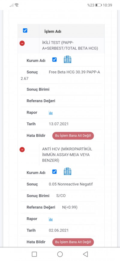The width and height of the screenshot is (120, 261).
Task: Open hospital building icon for ANTİ HCV
Action: click(x=67, y=171)
